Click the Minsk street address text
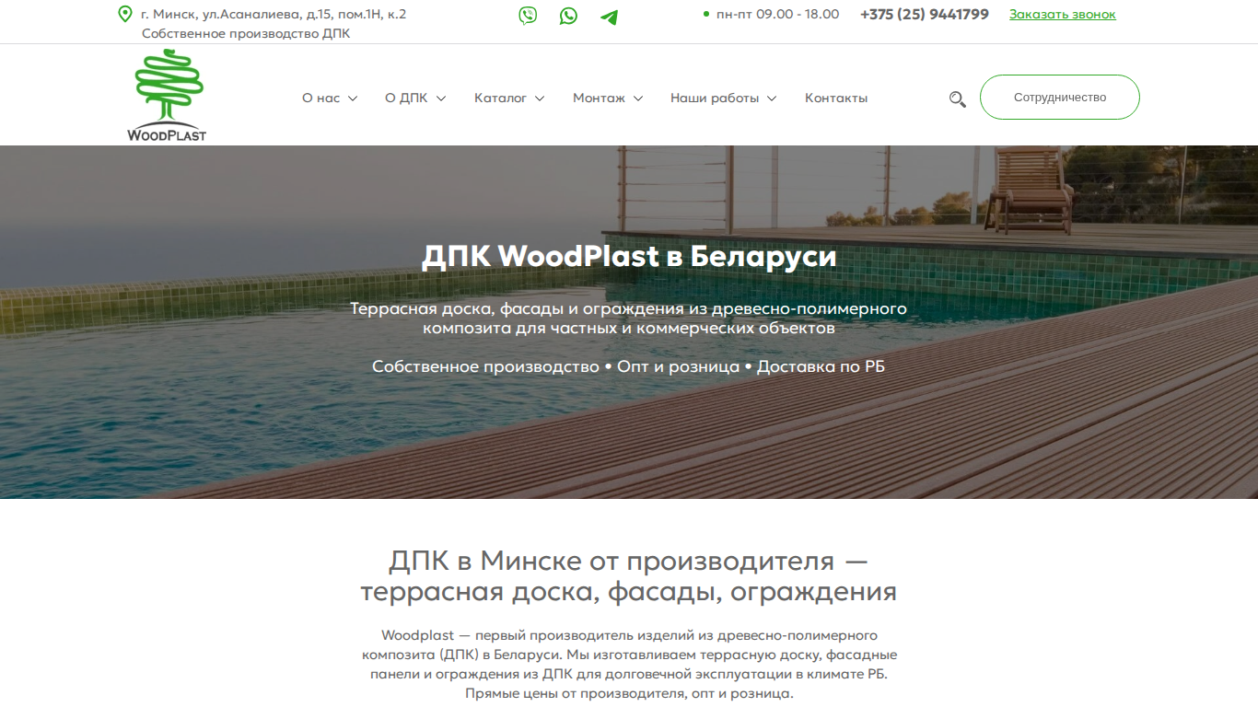This screenshot has width=1258, height=707. pos(274,14)
